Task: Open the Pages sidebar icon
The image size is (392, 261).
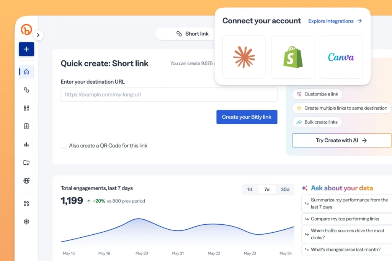Action: point(26,126)
